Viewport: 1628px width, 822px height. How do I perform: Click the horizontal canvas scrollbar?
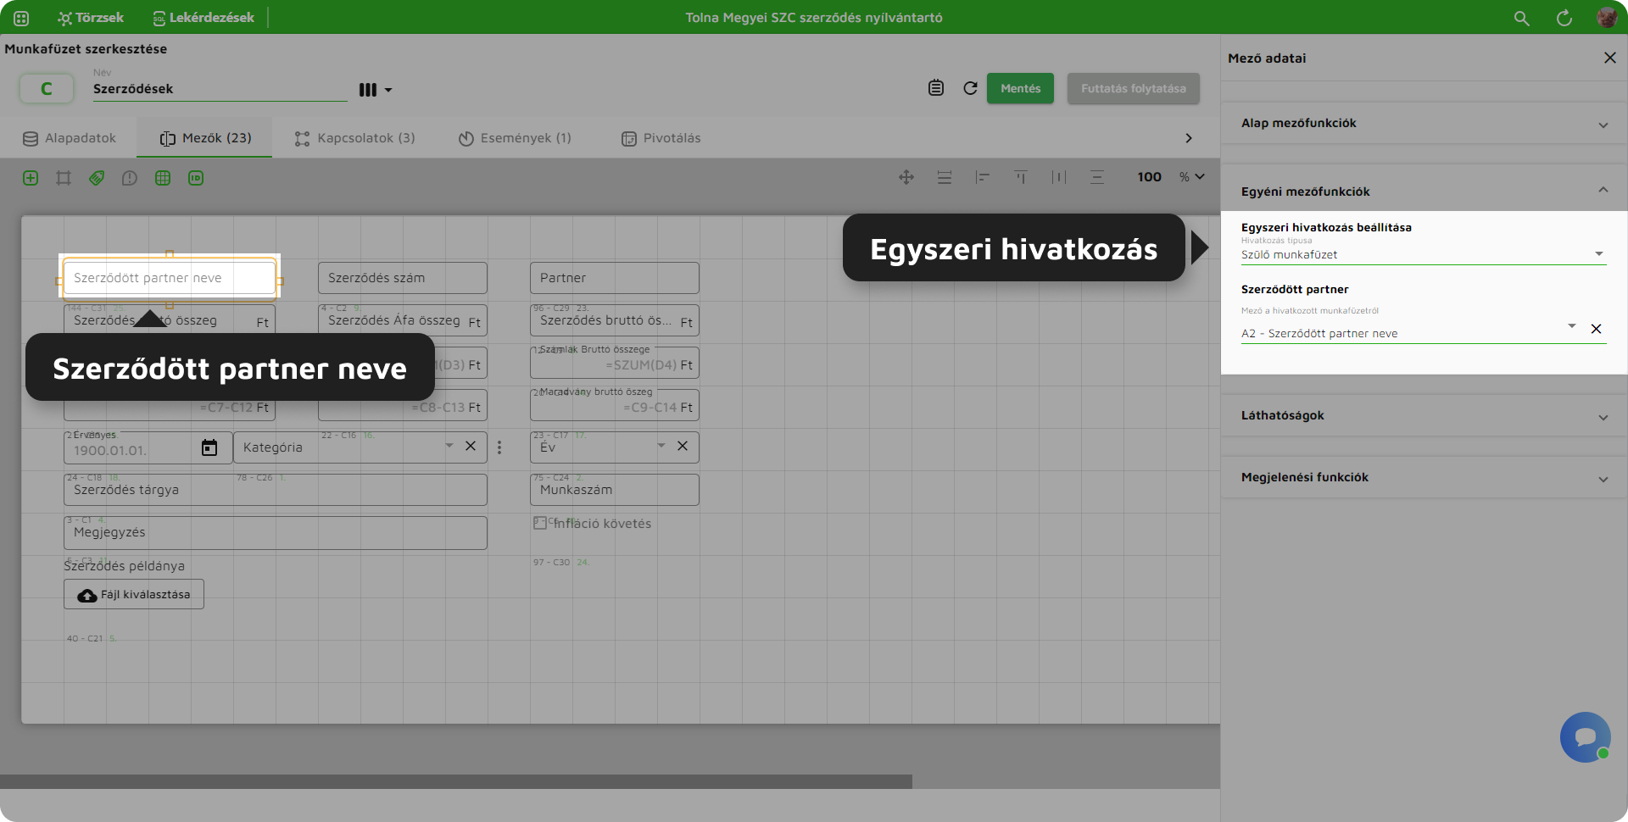456,781
